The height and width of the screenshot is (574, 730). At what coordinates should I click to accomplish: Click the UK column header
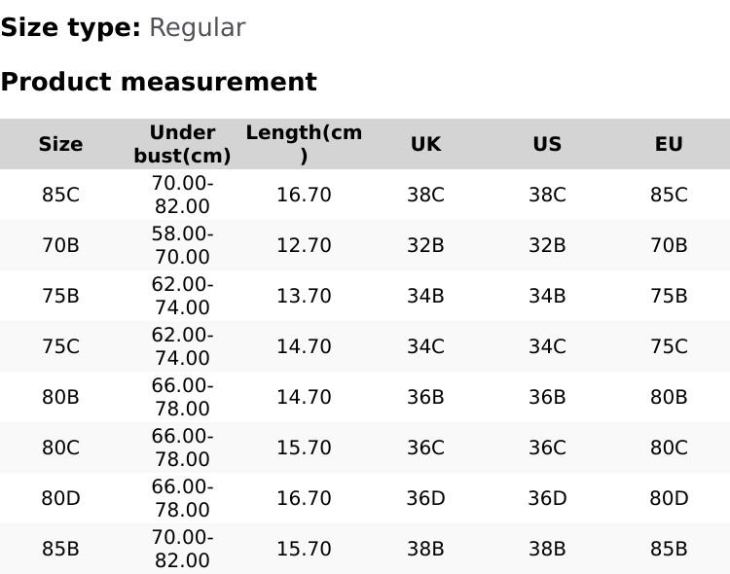coord(425,144)
